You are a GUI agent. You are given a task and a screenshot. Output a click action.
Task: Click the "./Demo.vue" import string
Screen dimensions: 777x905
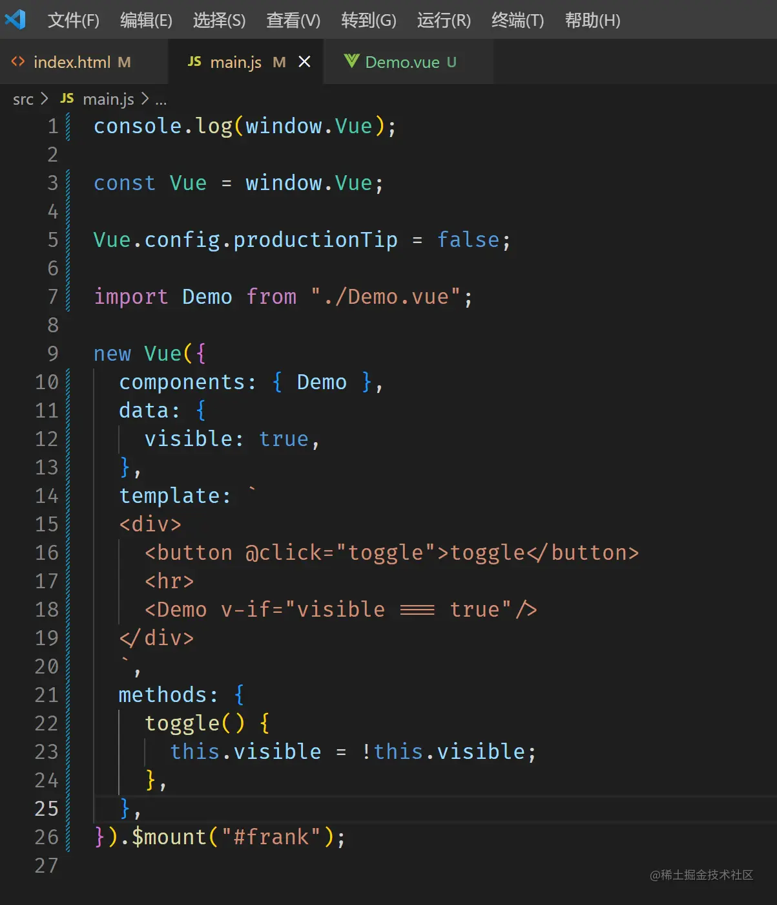(x=386, y=297)
